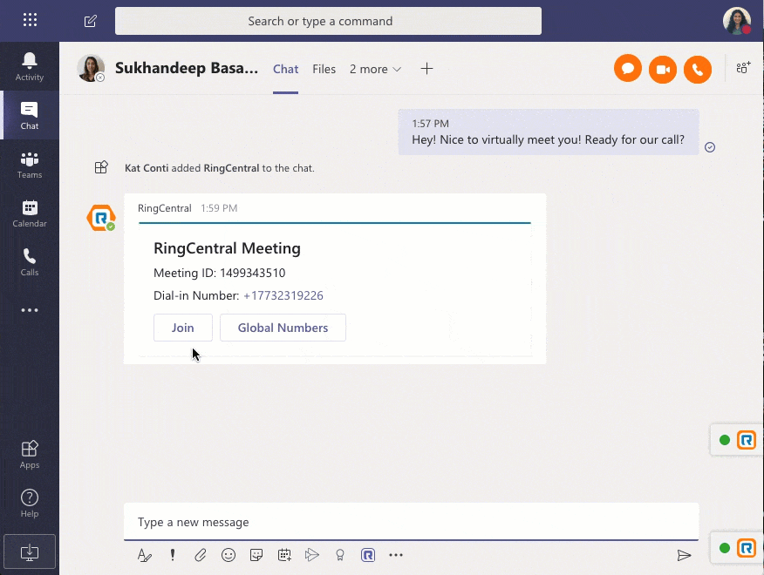Send the message
The image size is (764, 575).
coord(685,555)
